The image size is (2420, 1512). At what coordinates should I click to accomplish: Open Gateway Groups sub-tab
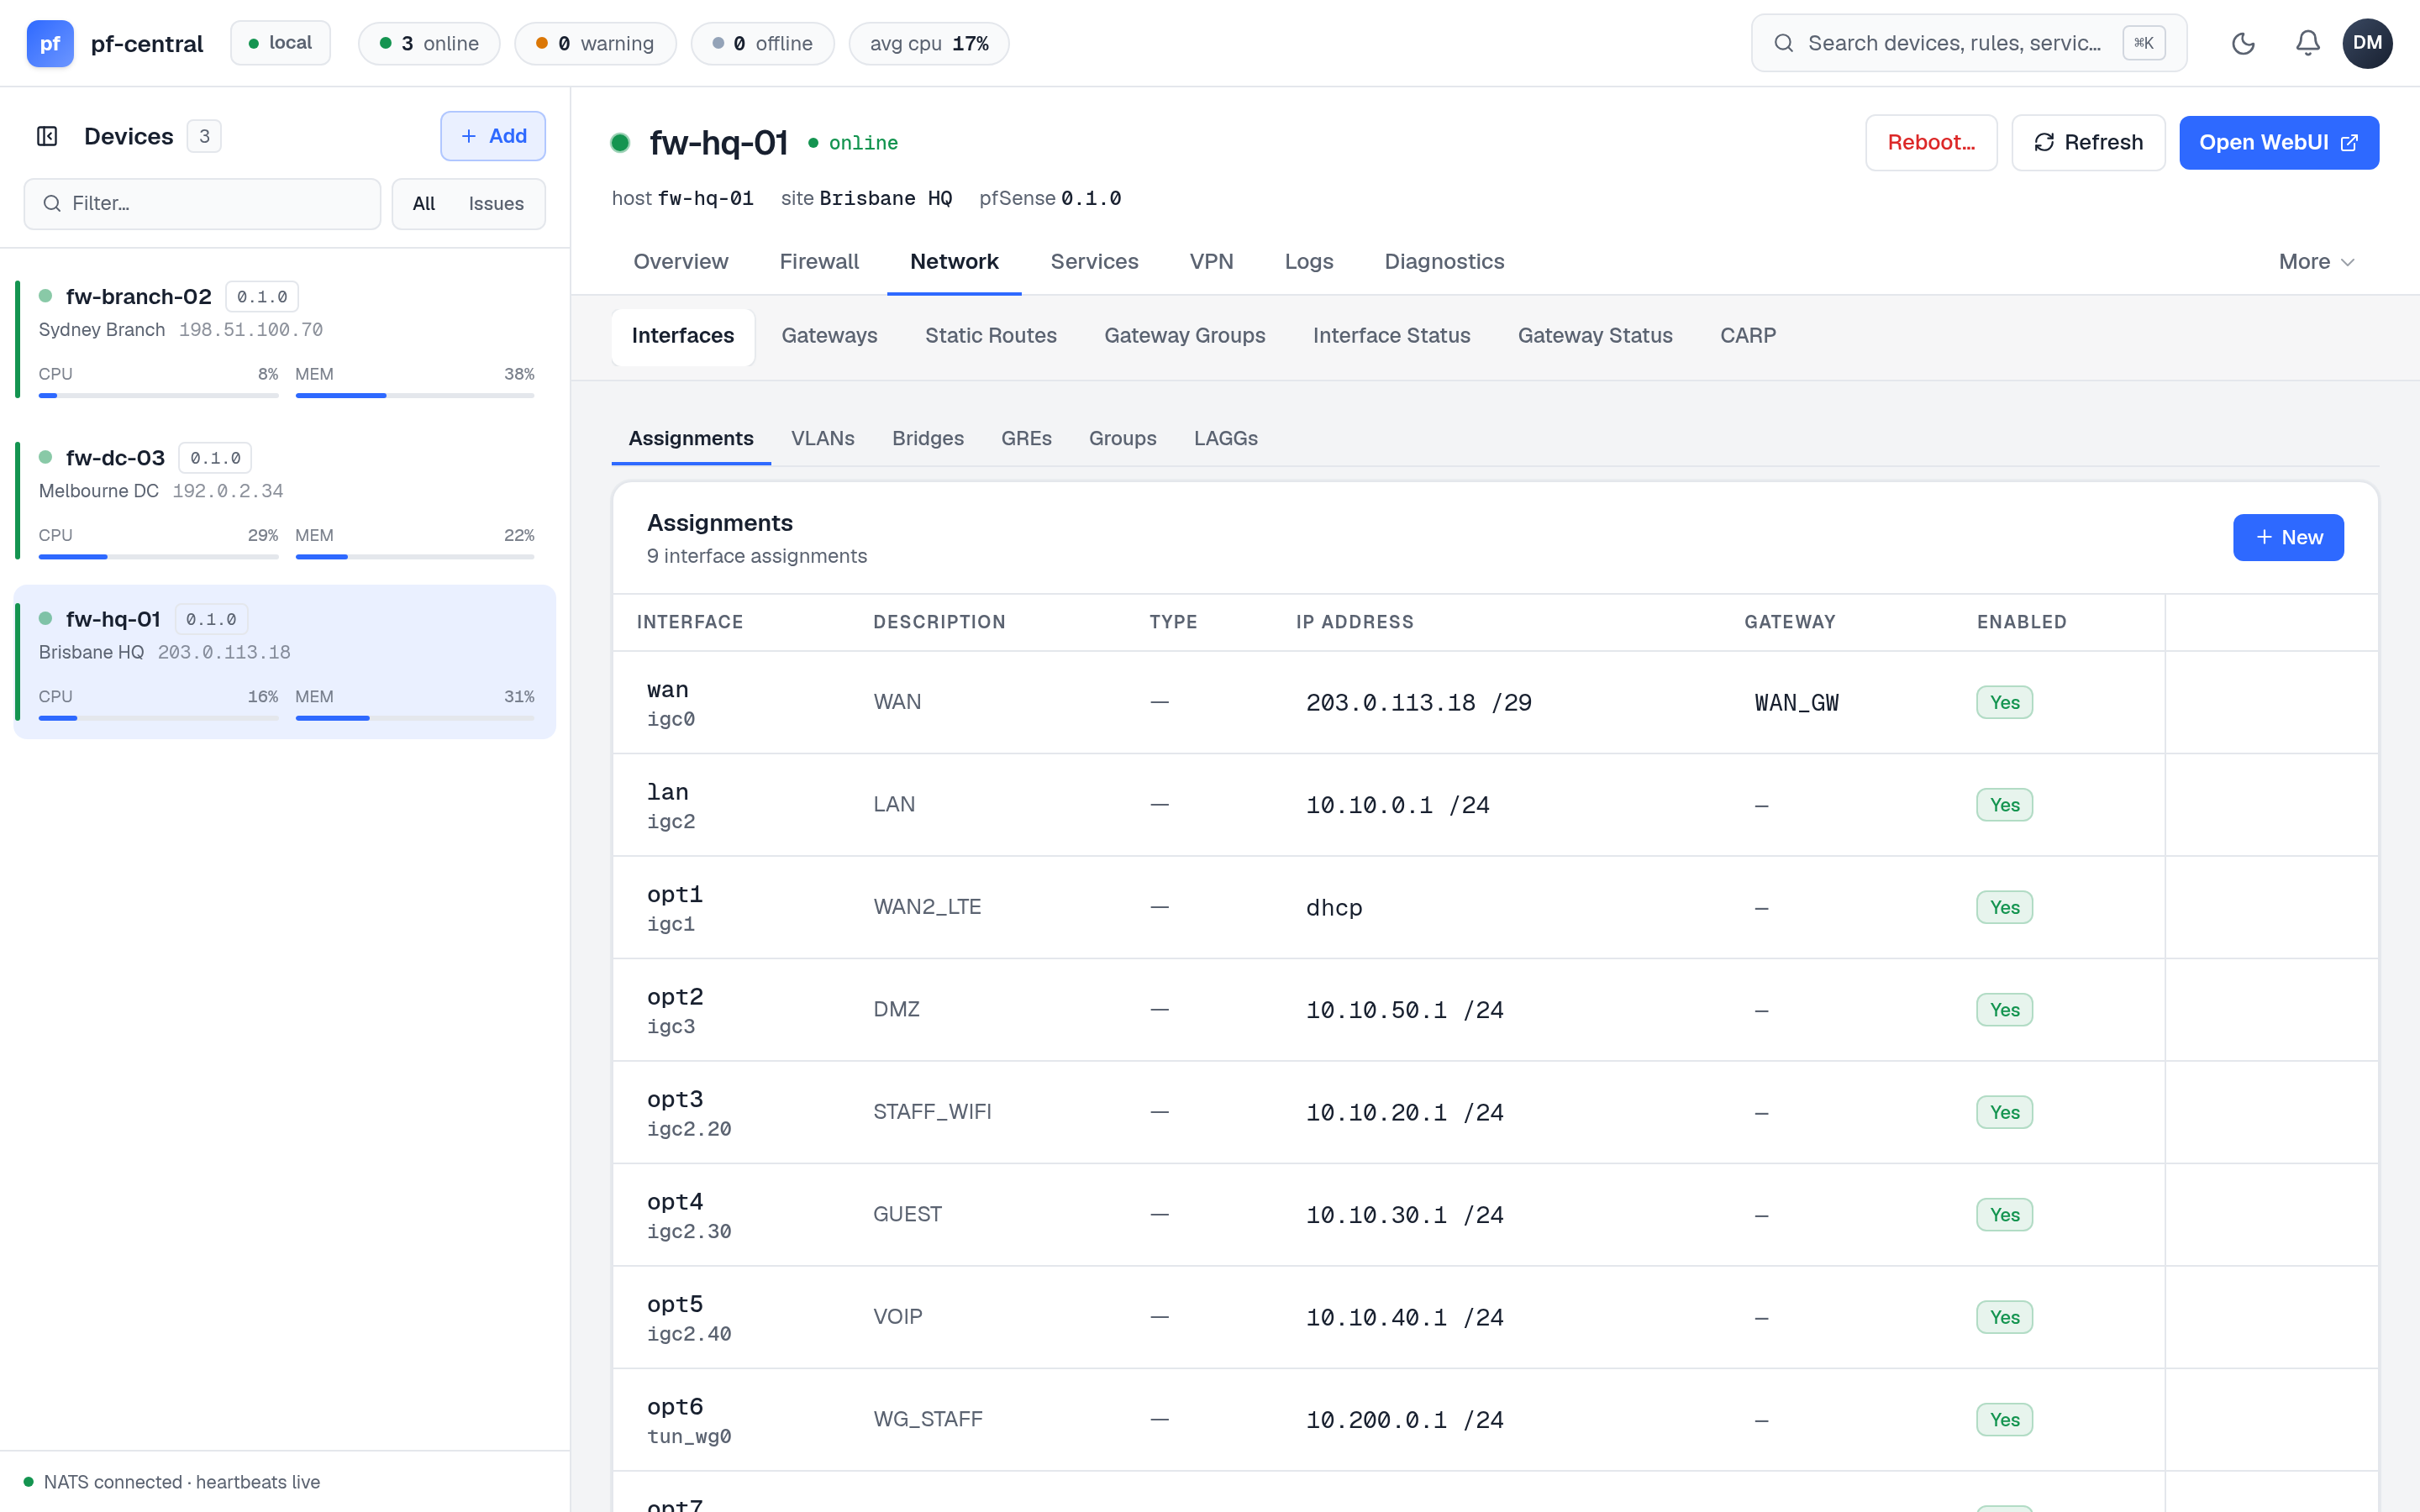(1185, 336)
